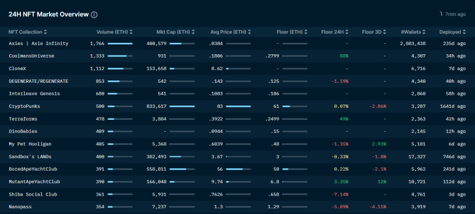Click the CryptoPunks market cap bar

click(x=182, y=106)
